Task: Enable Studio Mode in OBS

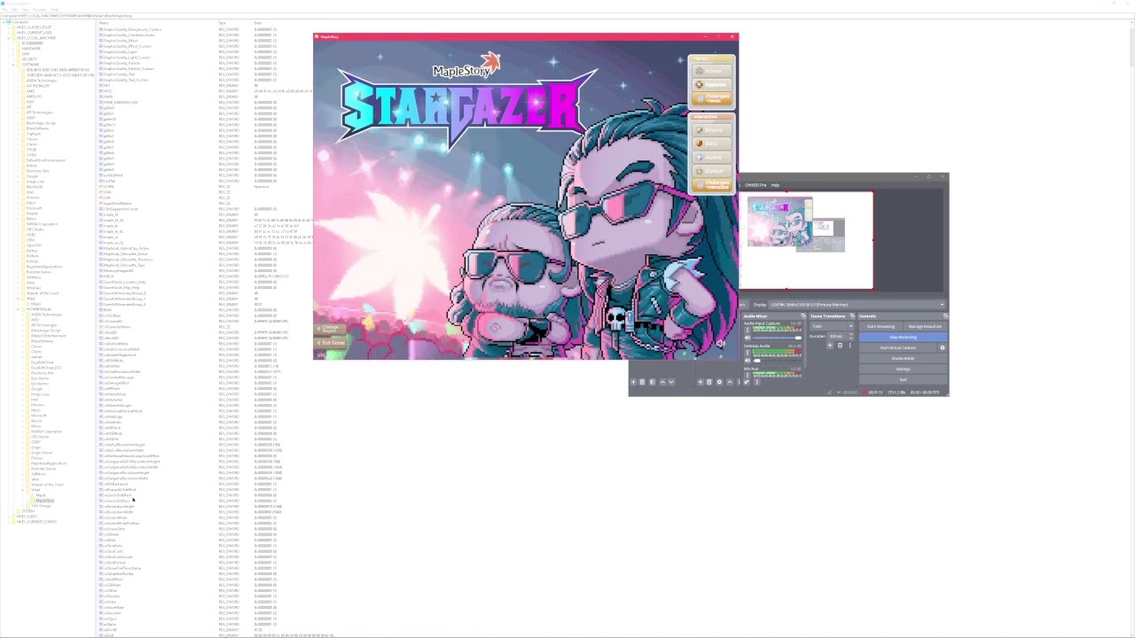Action: click(x=903, y=358)
